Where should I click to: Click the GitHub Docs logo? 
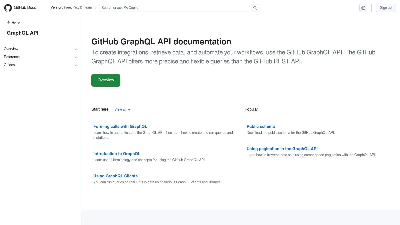tap(21, 8)
